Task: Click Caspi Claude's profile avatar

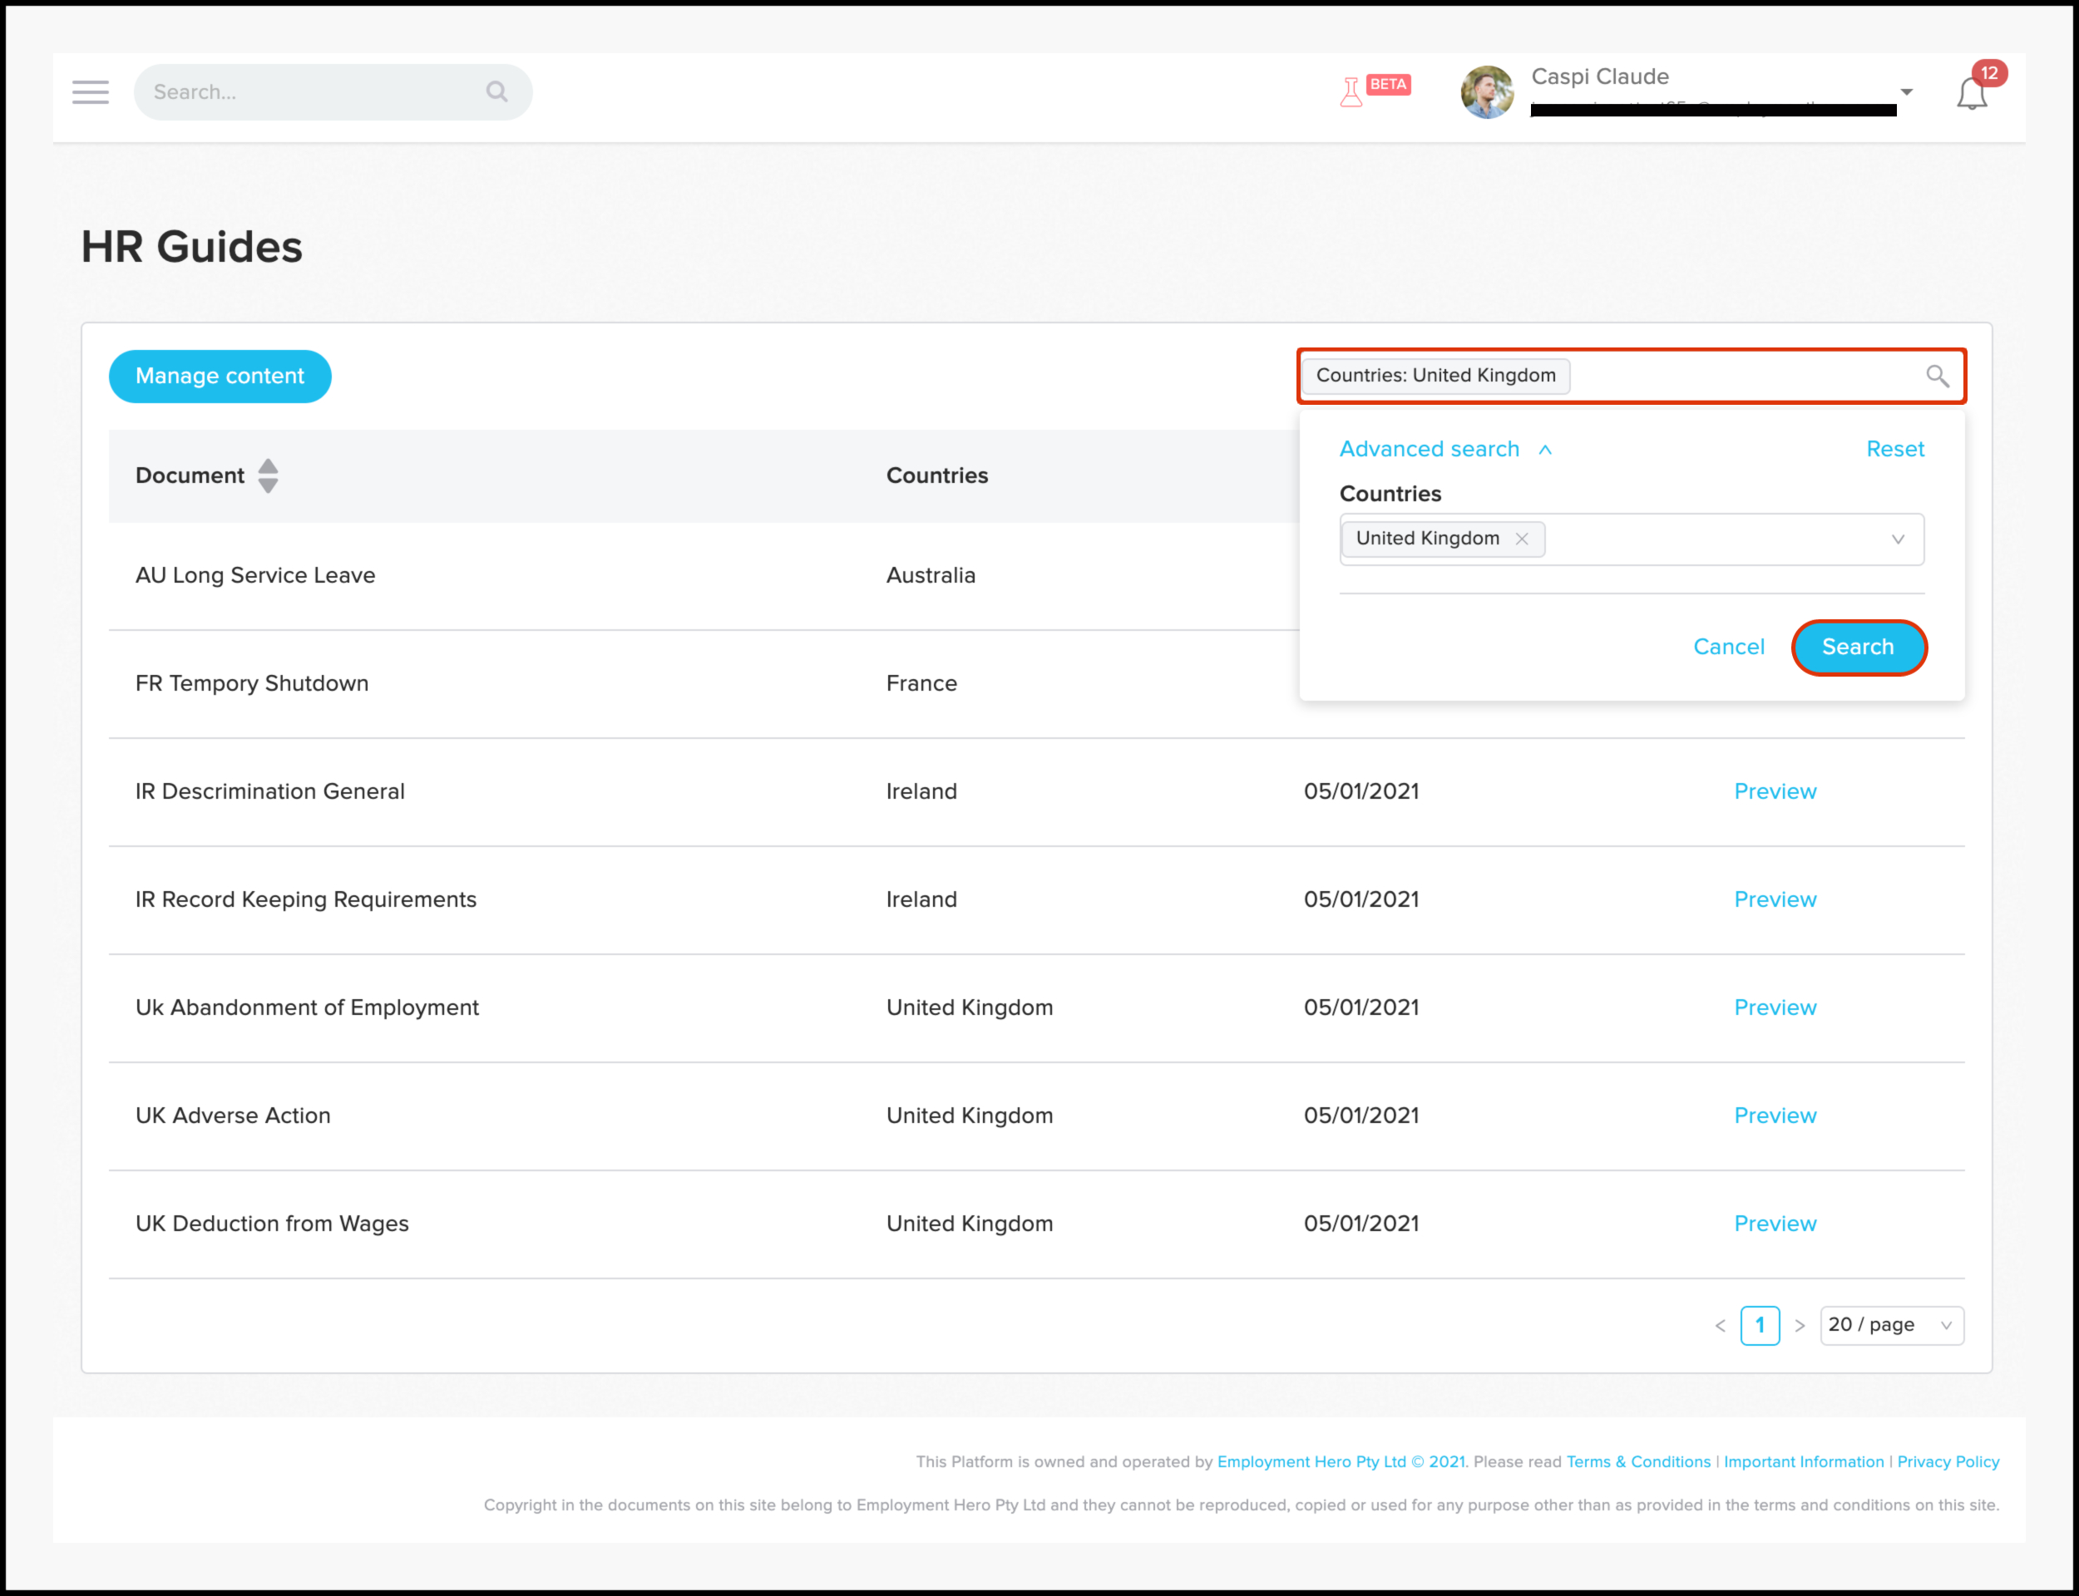Action: click(x=1487, y=92)
